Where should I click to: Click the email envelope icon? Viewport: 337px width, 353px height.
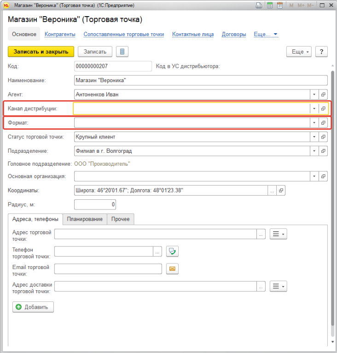click(172, 269)
